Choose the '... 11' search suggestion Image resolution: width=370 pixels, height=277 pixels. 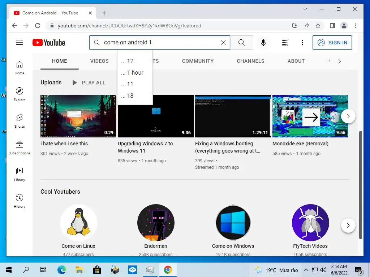(135, 84)
